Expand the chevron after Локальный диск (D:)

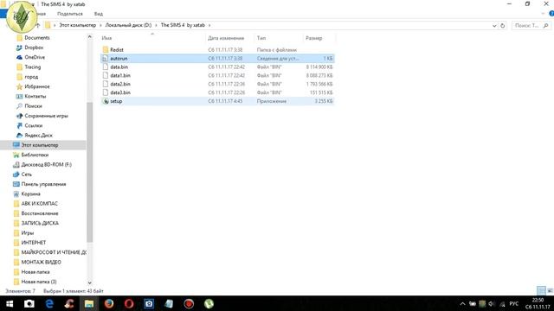point(156,25)
